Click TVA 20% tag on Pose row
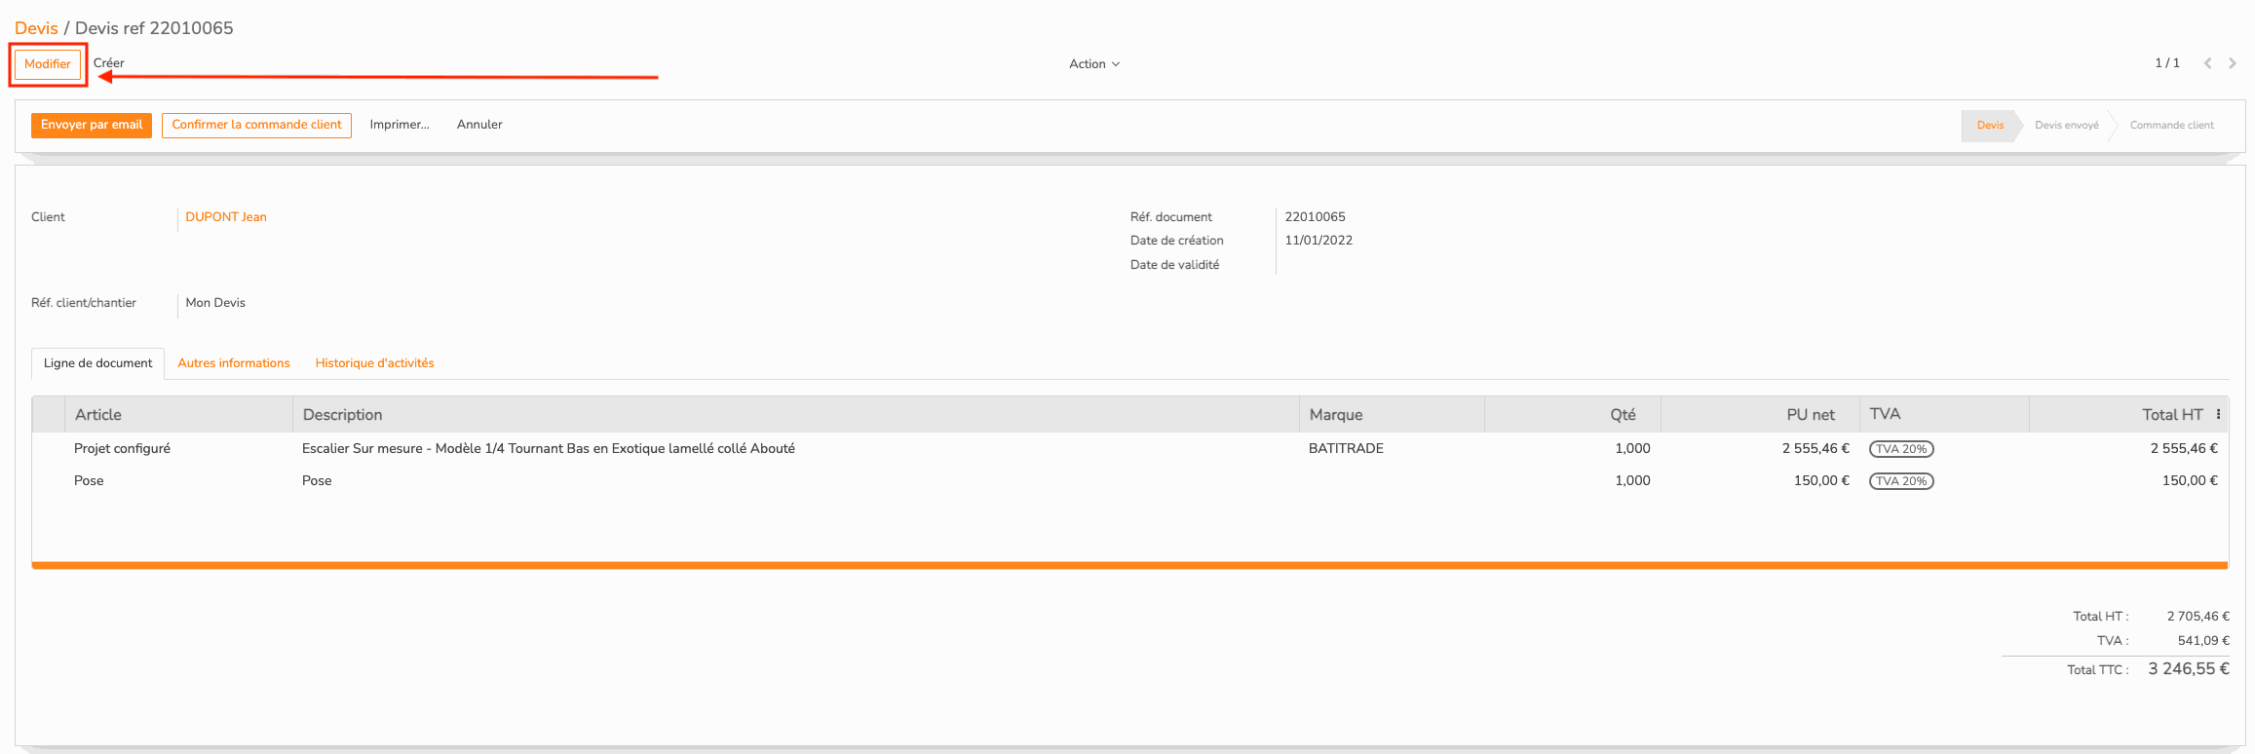The height and width of the screenshot is (754, 2255). tap(1901, 481)
